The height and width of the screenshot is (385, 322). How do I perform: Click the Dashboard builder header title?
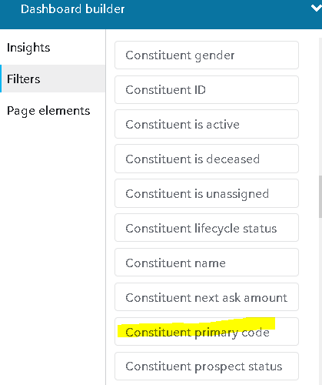point(72,9)
